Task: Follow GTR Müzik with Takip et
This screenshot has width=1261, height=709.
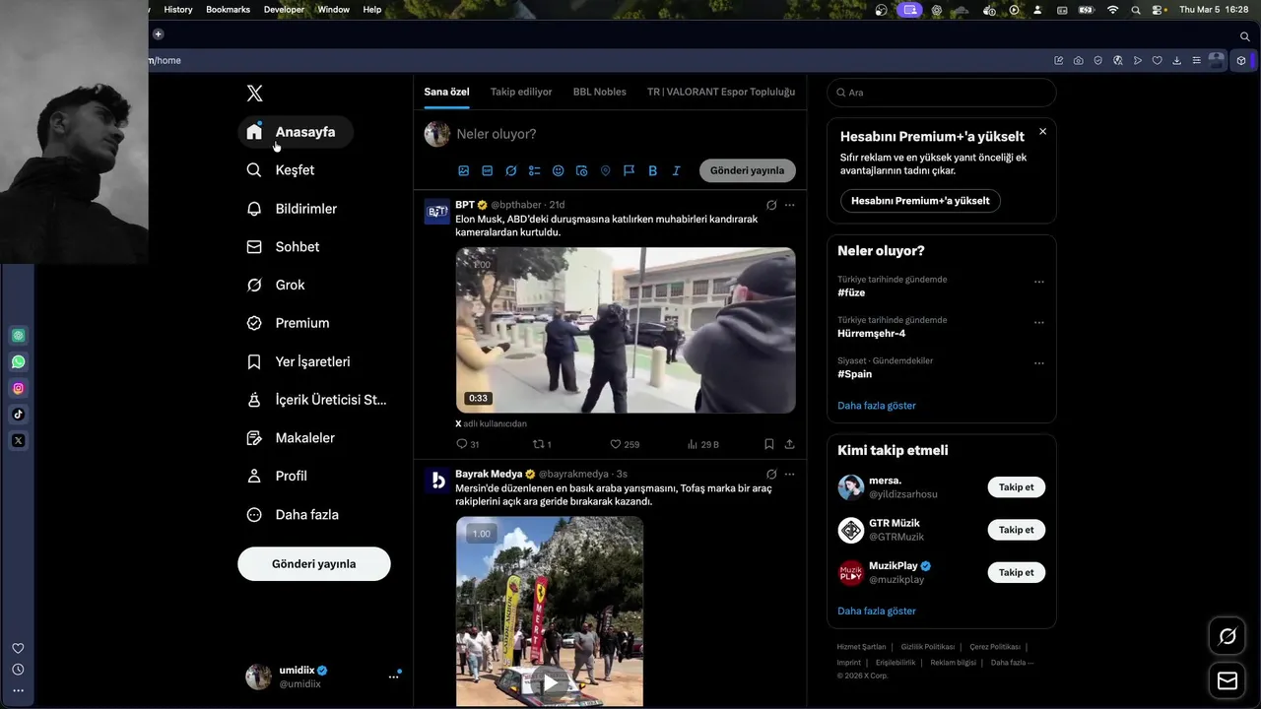Action: (x=1017, y=530)
